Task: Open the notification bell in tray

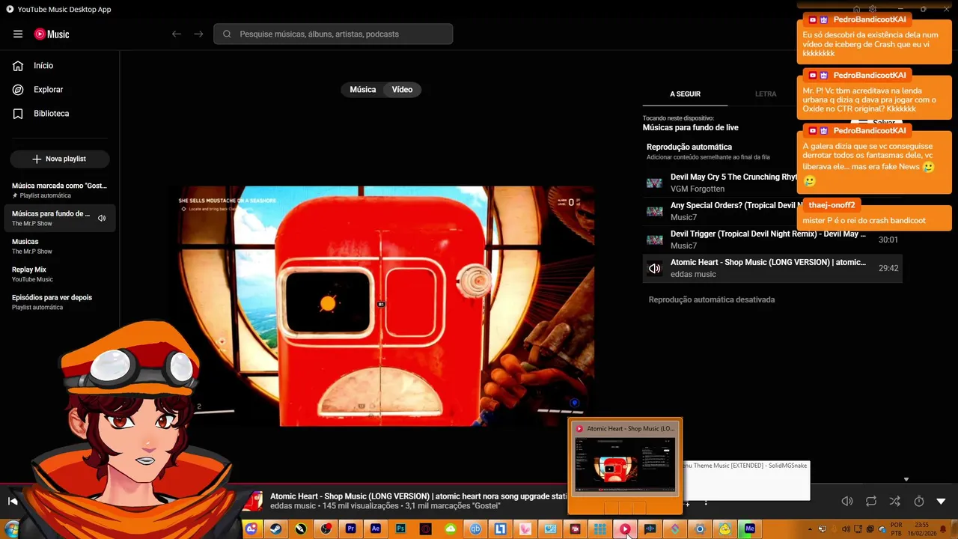Action: pos(943,529)
